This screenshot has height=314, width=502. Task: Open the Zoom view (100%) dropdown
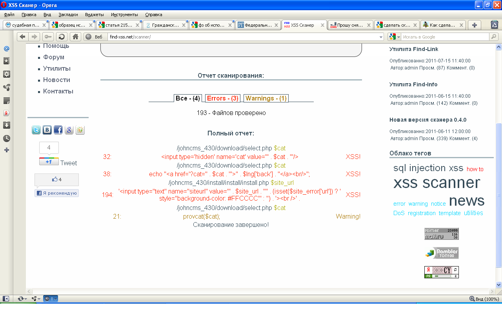coord(484,299)
